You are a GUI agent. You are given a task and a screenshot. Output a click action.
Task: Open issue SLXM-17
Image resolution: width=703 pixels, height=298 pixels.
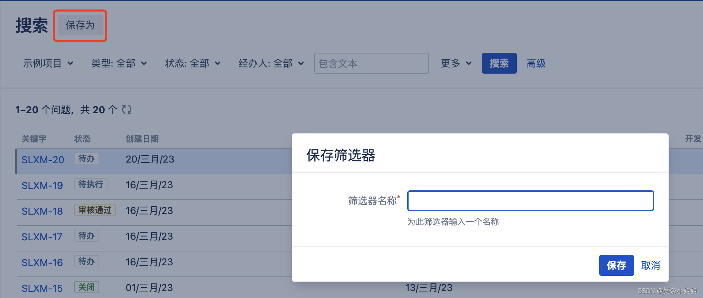(x=42, y=237)
